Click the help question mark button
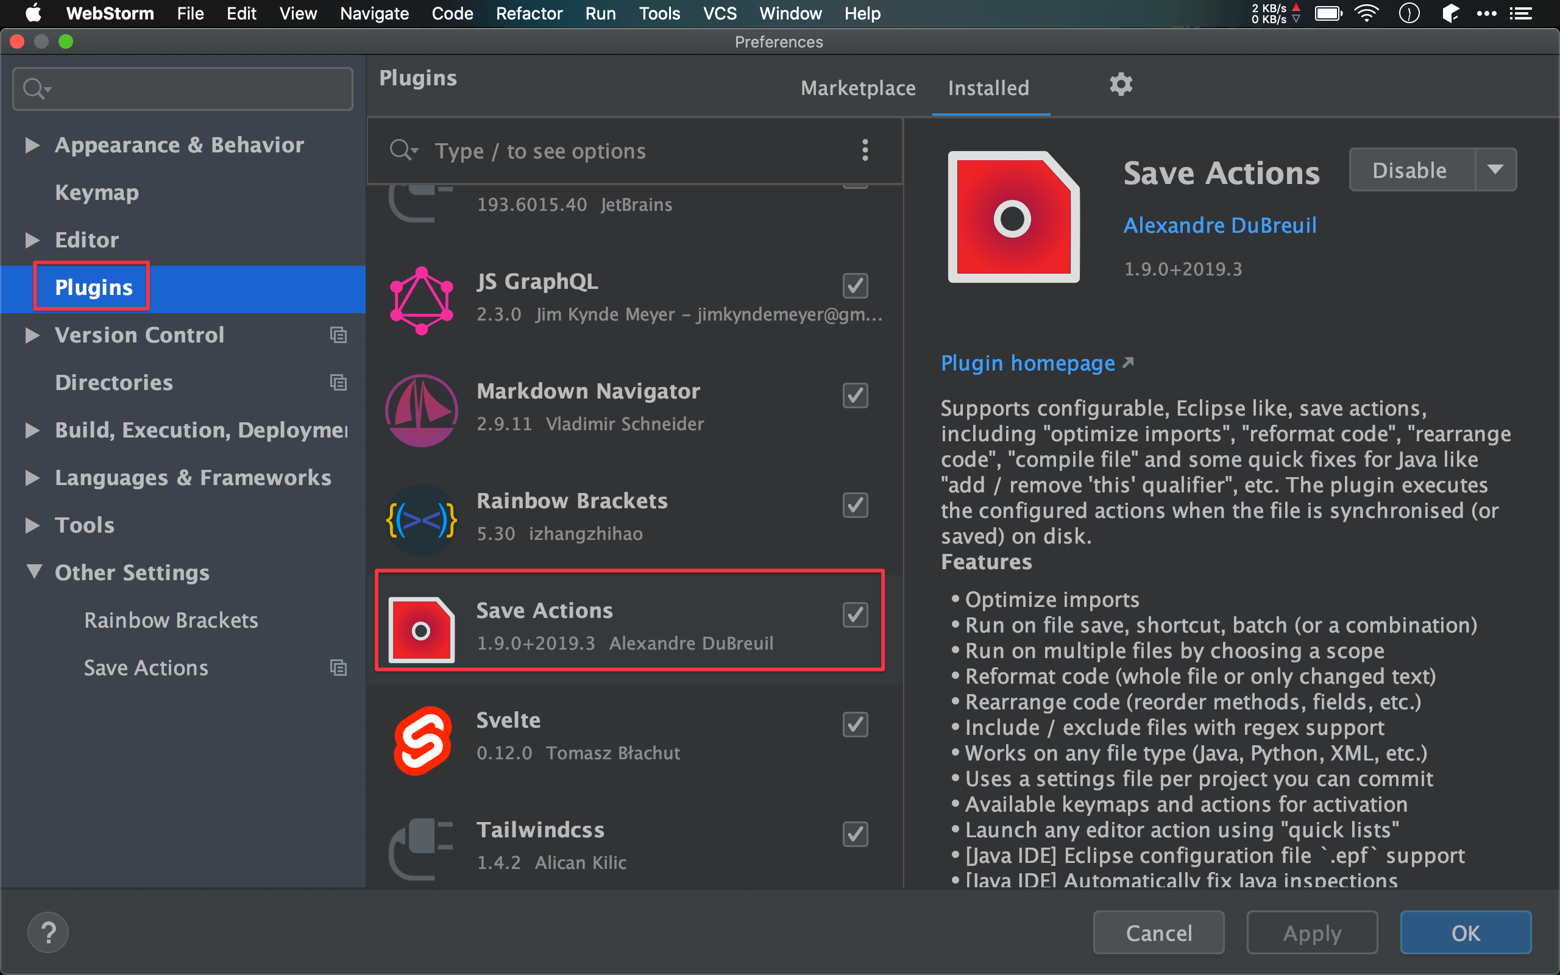The width and height of the screenshot is (1560, 975). pyautogui.click(x=48, y=932)
